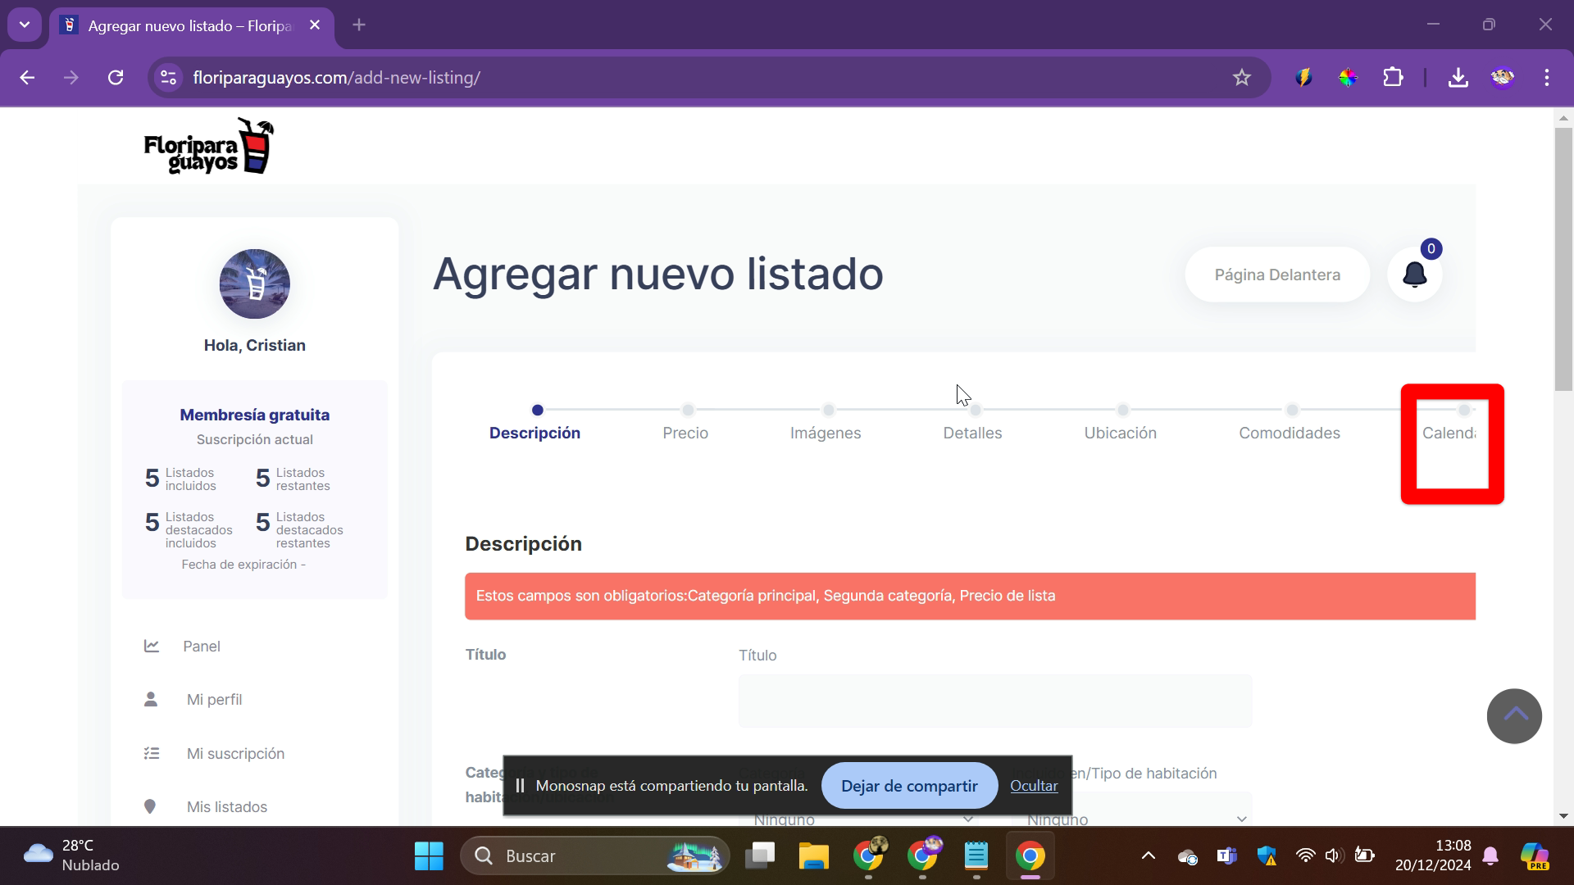Screen dimensions: 1574x885
Task: Open site information icon
Action: click(x=168, y=78)
